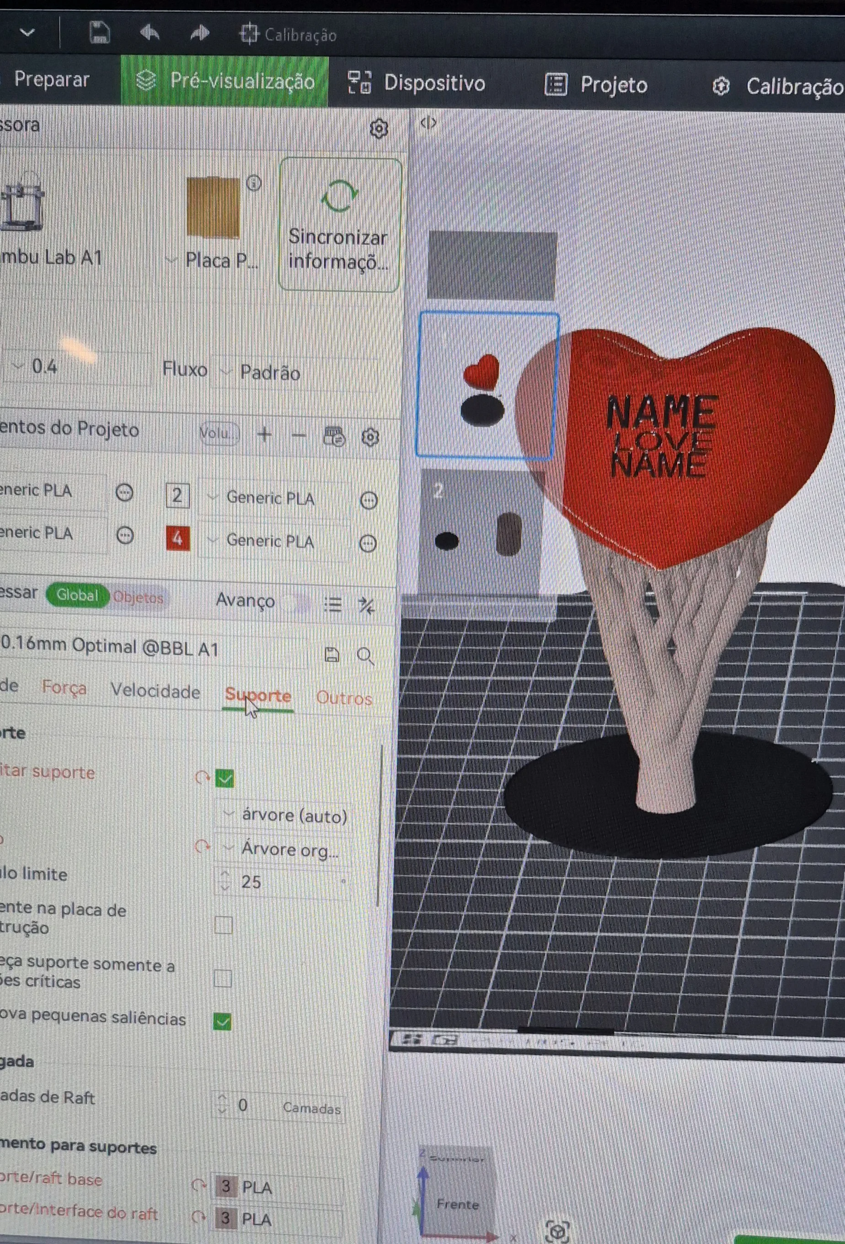The height and width of the screenshot is (1244, 845).
Task: Click edit icon right of filament 2
Action: pyautogui.click(x=369, y=500)
